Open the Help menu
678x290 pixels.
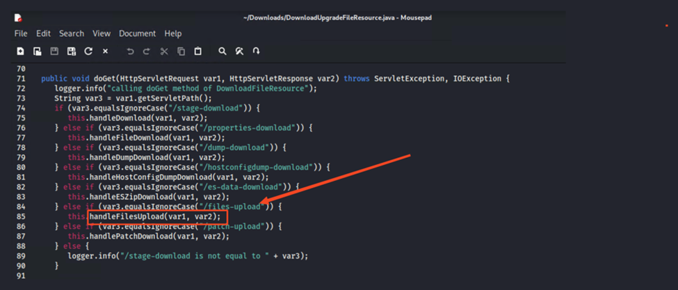coord(172,33)
